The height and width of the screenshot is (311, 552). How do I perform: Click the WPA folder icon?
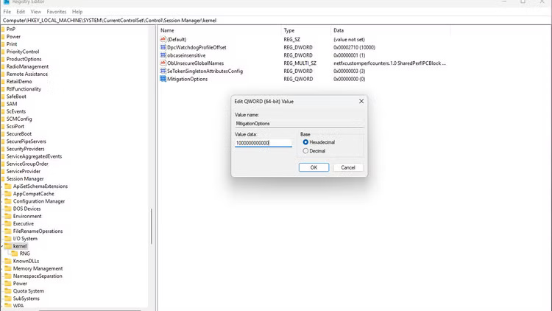[8, 306]
